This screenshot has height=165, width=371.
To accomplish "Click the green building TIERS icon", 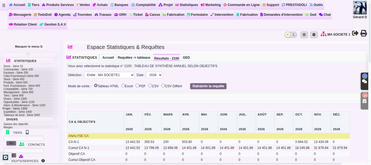I will tap(8, 132).
